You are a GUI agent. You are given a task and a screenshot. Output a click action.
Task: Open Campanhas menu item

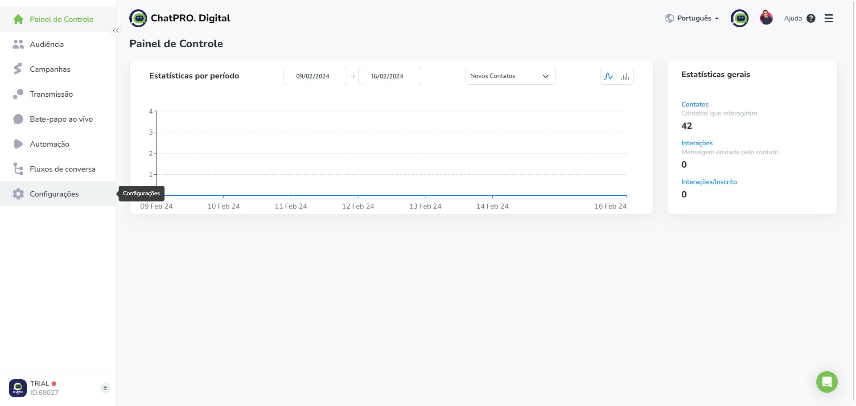click(x=58, y=69)
